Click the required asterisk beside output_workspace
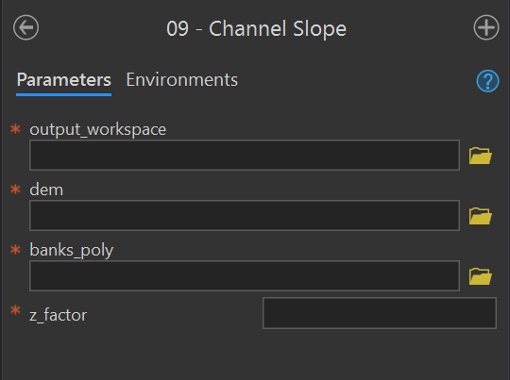 [x=15, y=129]
